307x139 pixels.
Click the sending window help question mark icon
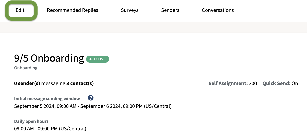pyautogui.click(x=91, y=98)
